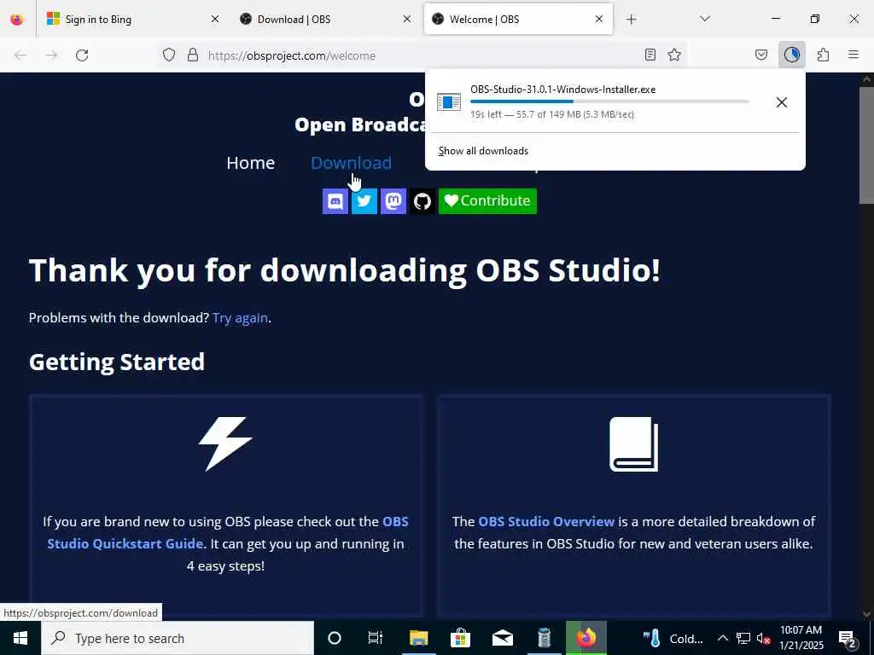Open Task View on the taskbar
This screenshot has width=874, height=655.
pyautogui.click(x=376, y=638)
